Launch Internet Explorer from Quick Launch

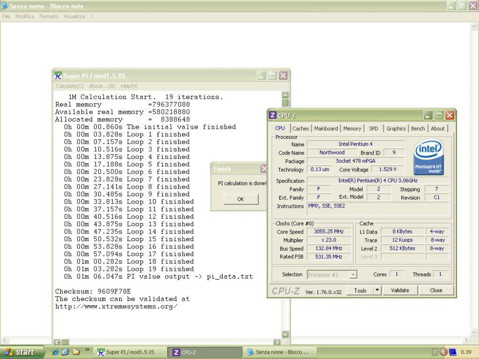point(56,352)
